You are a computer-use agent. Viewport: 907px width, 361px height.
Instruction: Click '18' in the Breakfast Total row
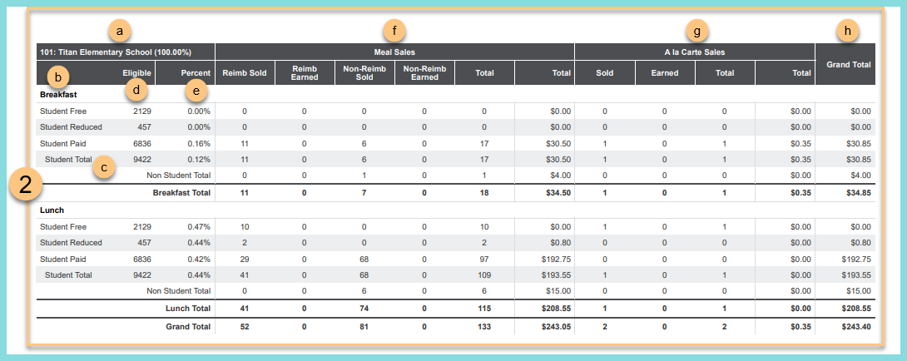484,192
